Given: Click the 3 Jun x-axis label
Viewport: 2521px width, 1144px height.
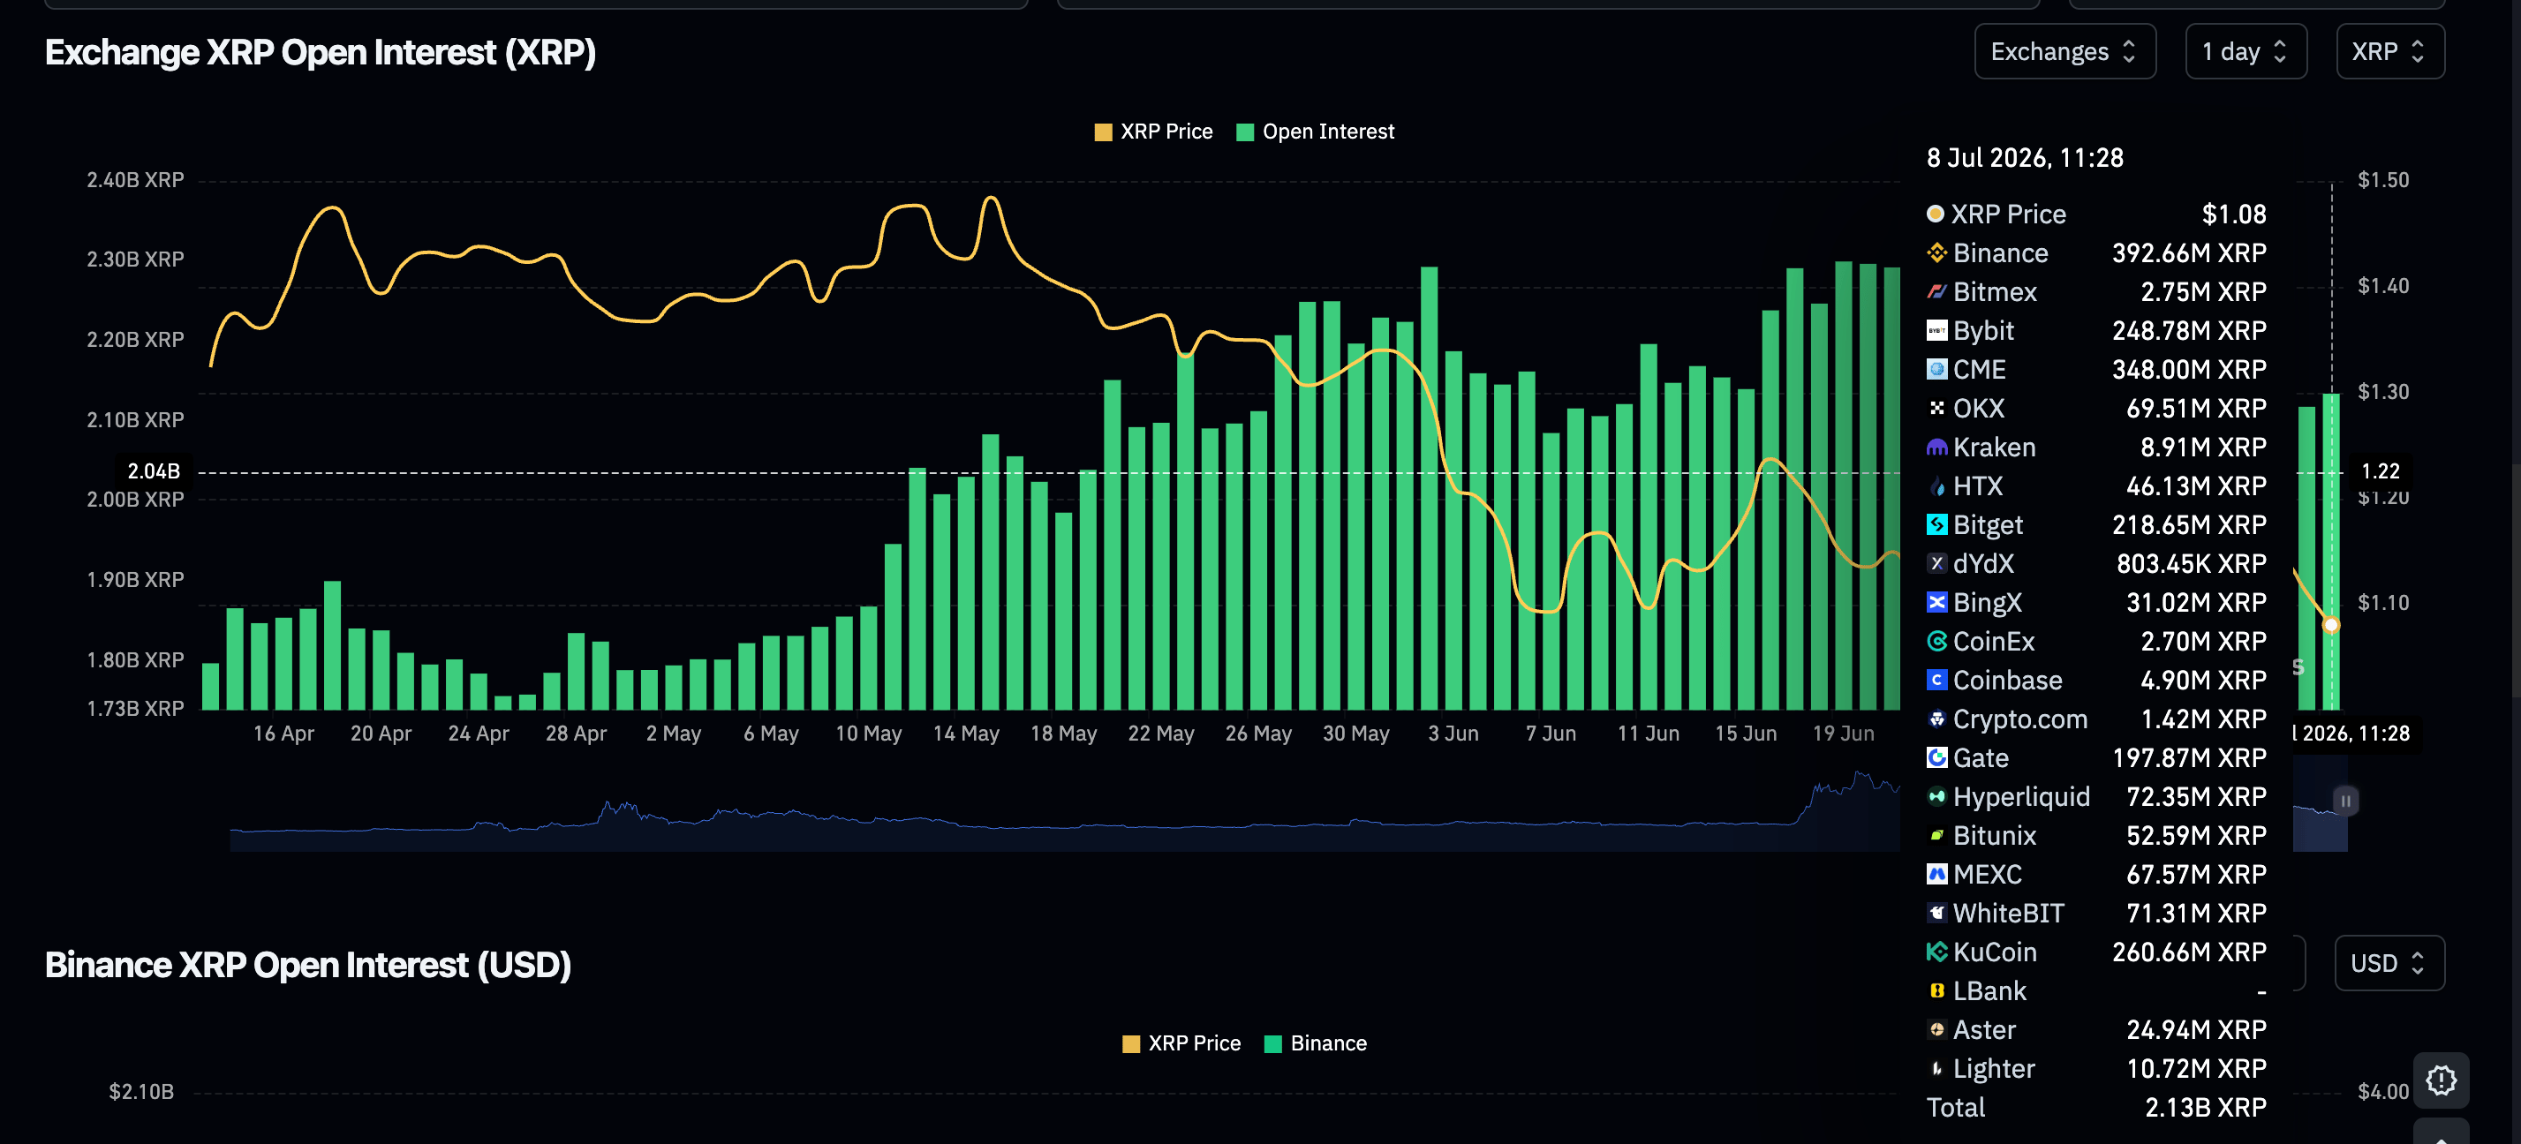Looking at the screenshot, I should (x=1453, y=734).
